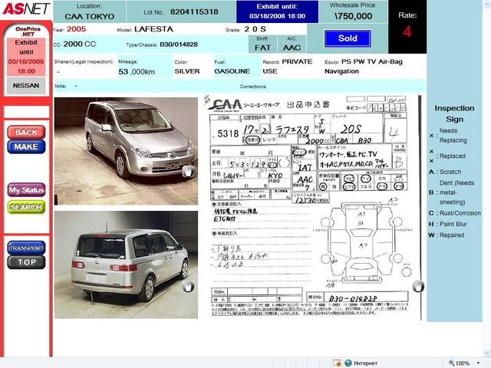Enlarge the rear view car photo
The height and width of the screenshot is (368, 491).
click(x=126, y=264)
